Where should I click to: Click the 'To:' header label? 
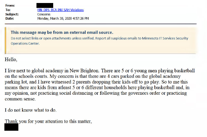(x=8, y=10)
